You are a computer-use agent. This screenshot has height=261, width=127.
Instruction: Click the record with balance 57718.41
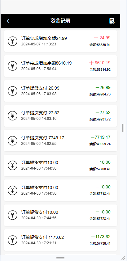point(61,190)
